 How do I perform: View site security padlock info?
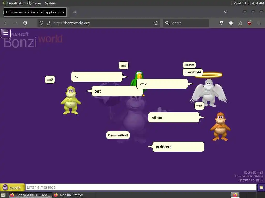49,23
